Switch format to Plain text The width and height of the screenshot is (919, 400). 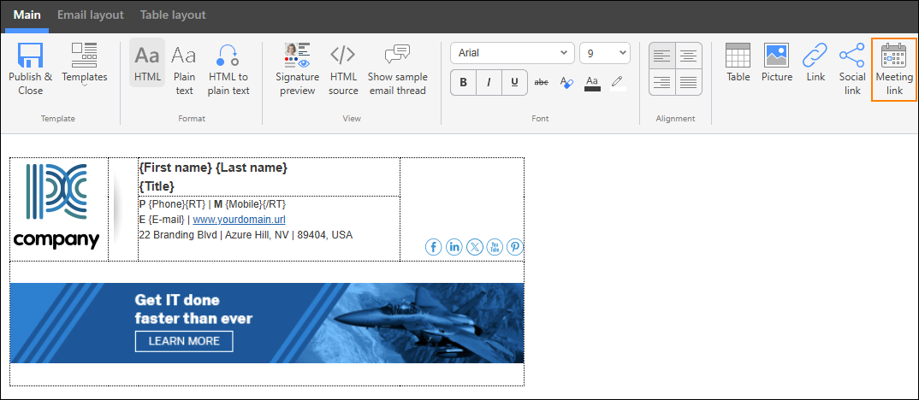pyautogui.click(x=184, y=68)
